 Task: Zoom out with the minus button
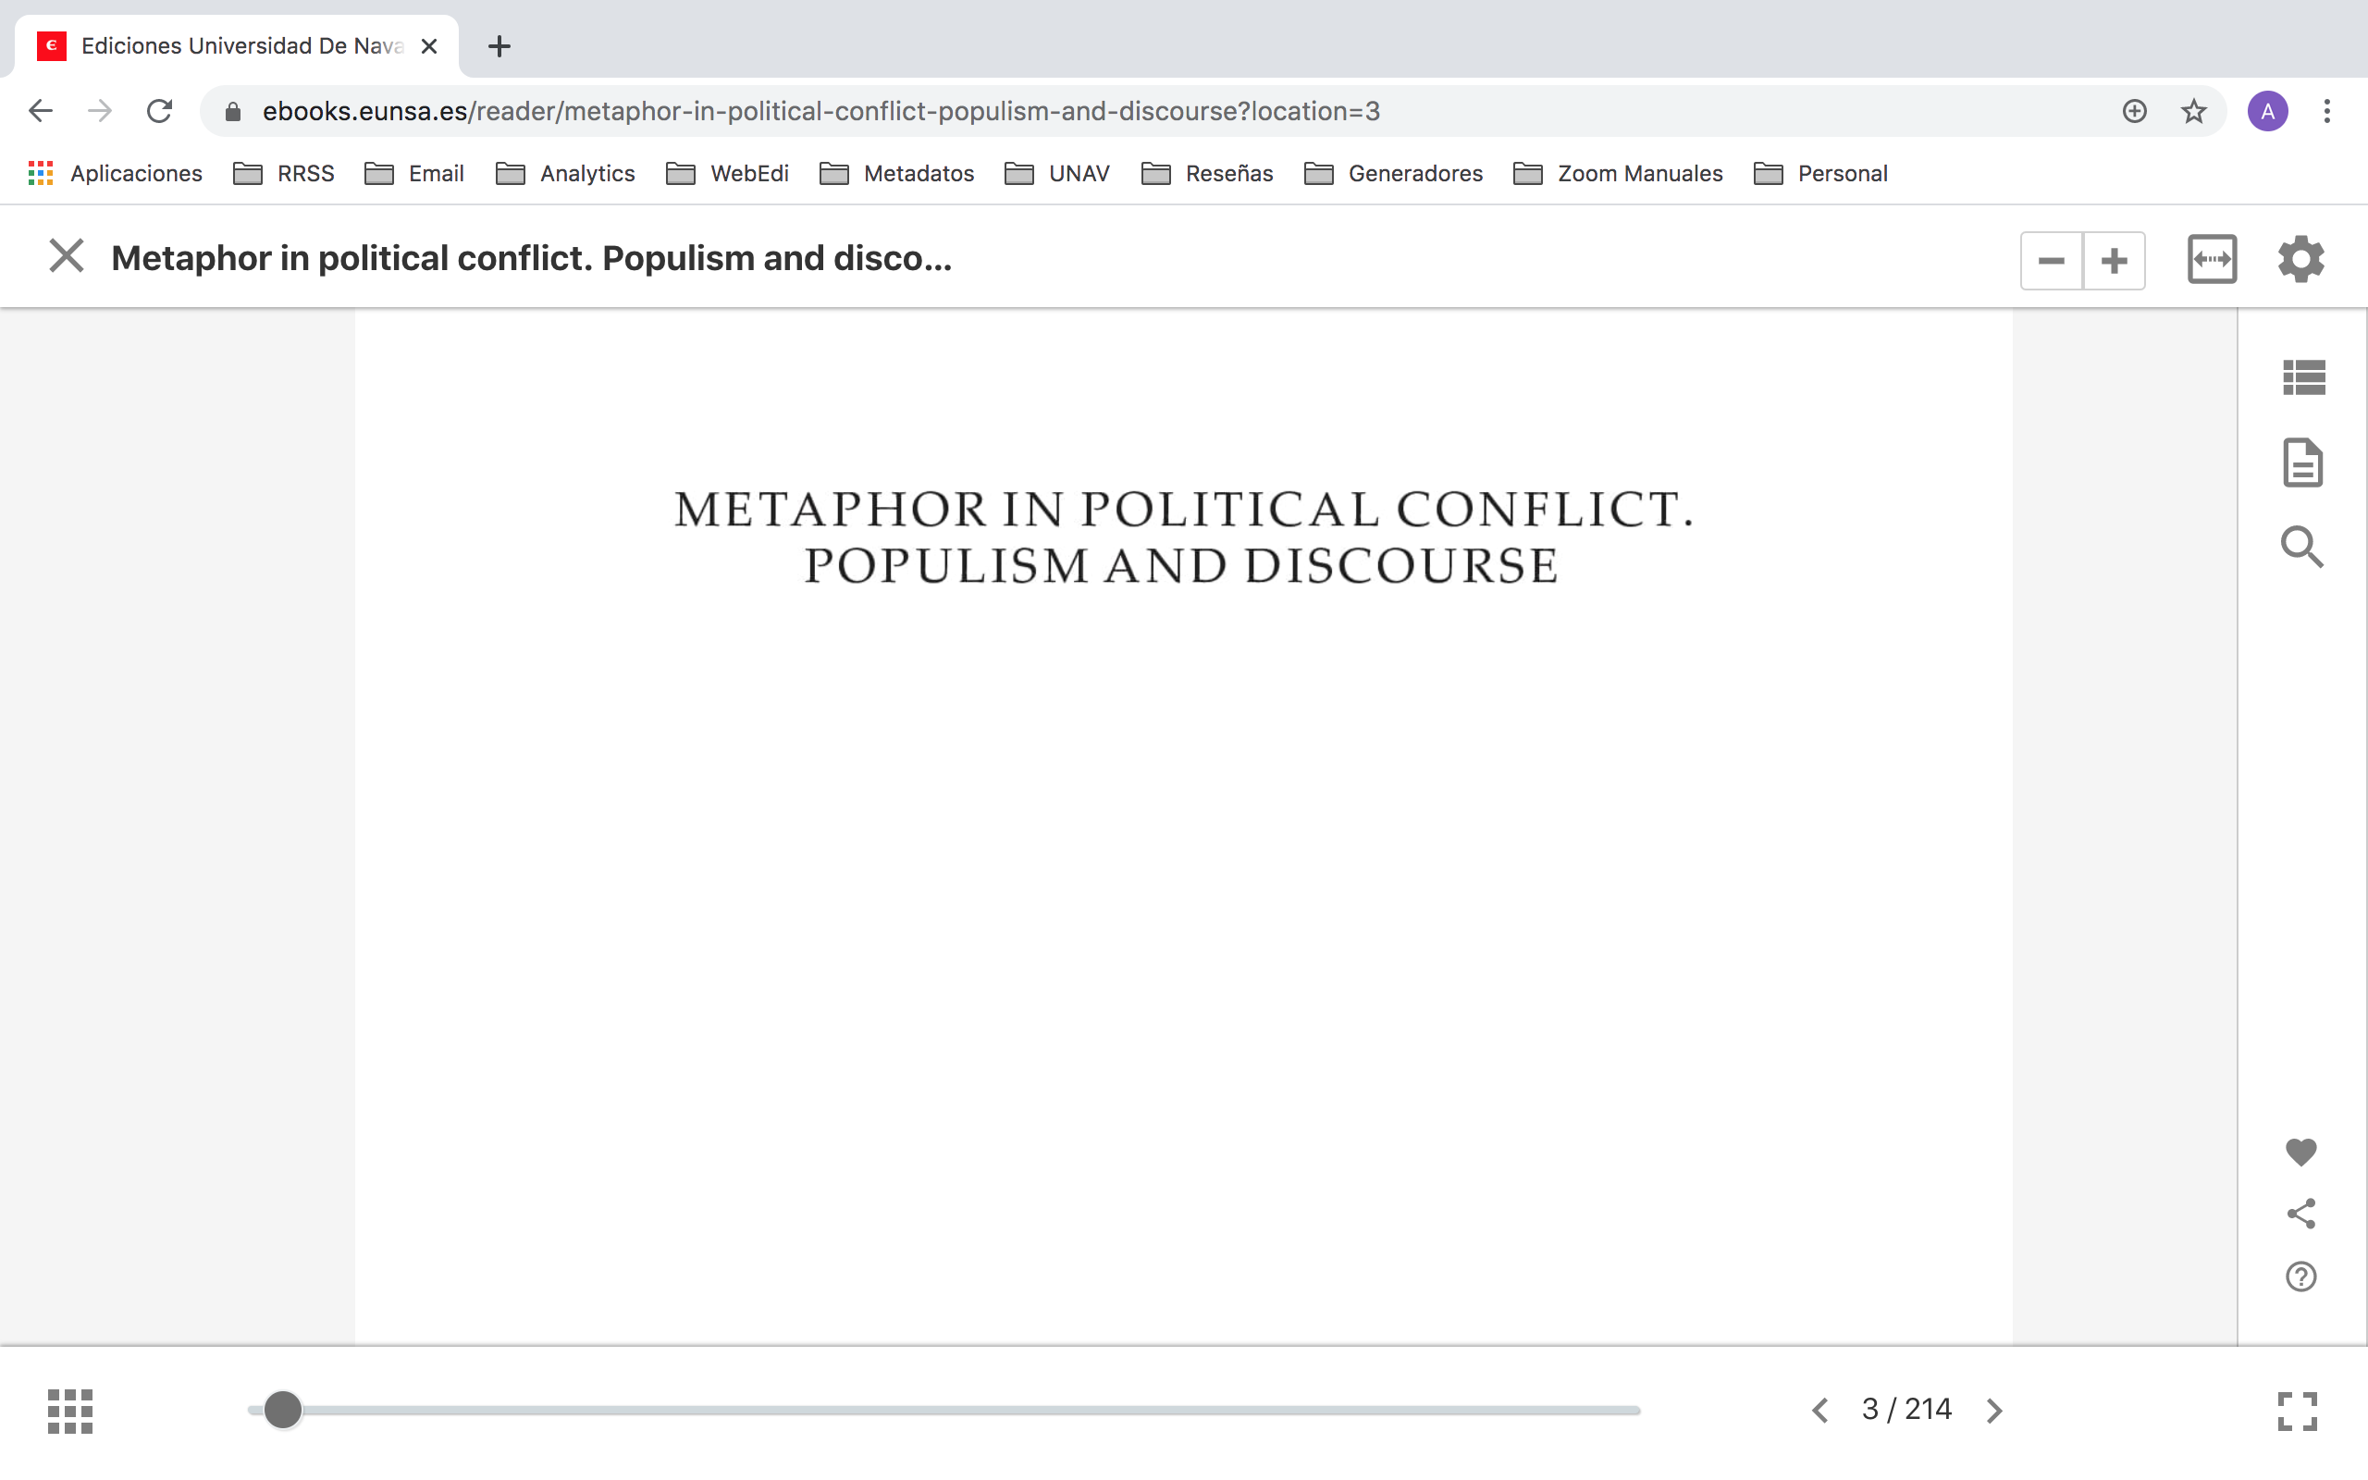(2051, 260)
